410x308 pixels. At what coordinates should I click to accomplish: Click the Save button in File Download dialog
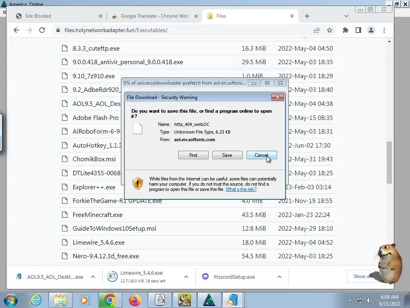(227, 155)
